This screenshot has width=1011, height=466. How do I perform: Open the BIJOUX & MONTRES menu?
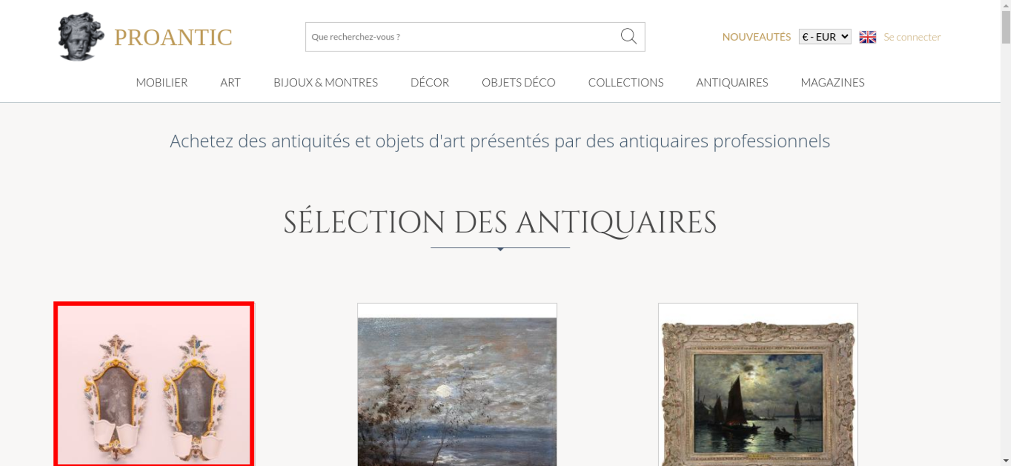326,82
